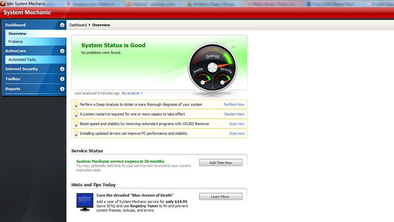Screen dimensions: 394x222
Task: Click the Add Time Now button
Action: tap(221, 163)
